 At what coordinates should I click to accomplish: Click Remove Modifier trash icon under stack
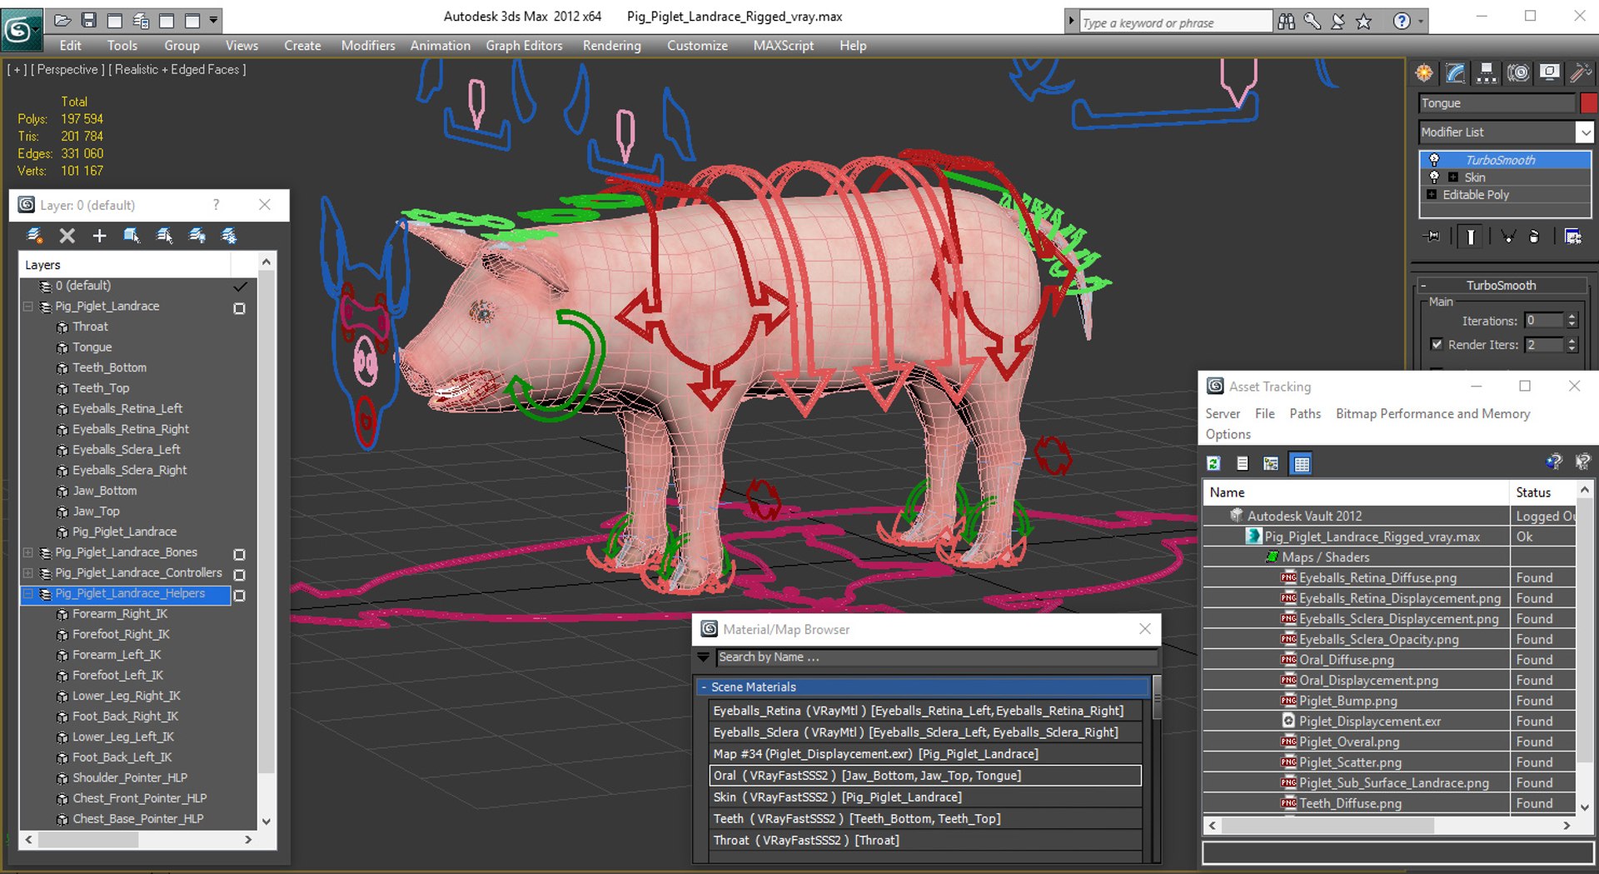point(1534,237)
